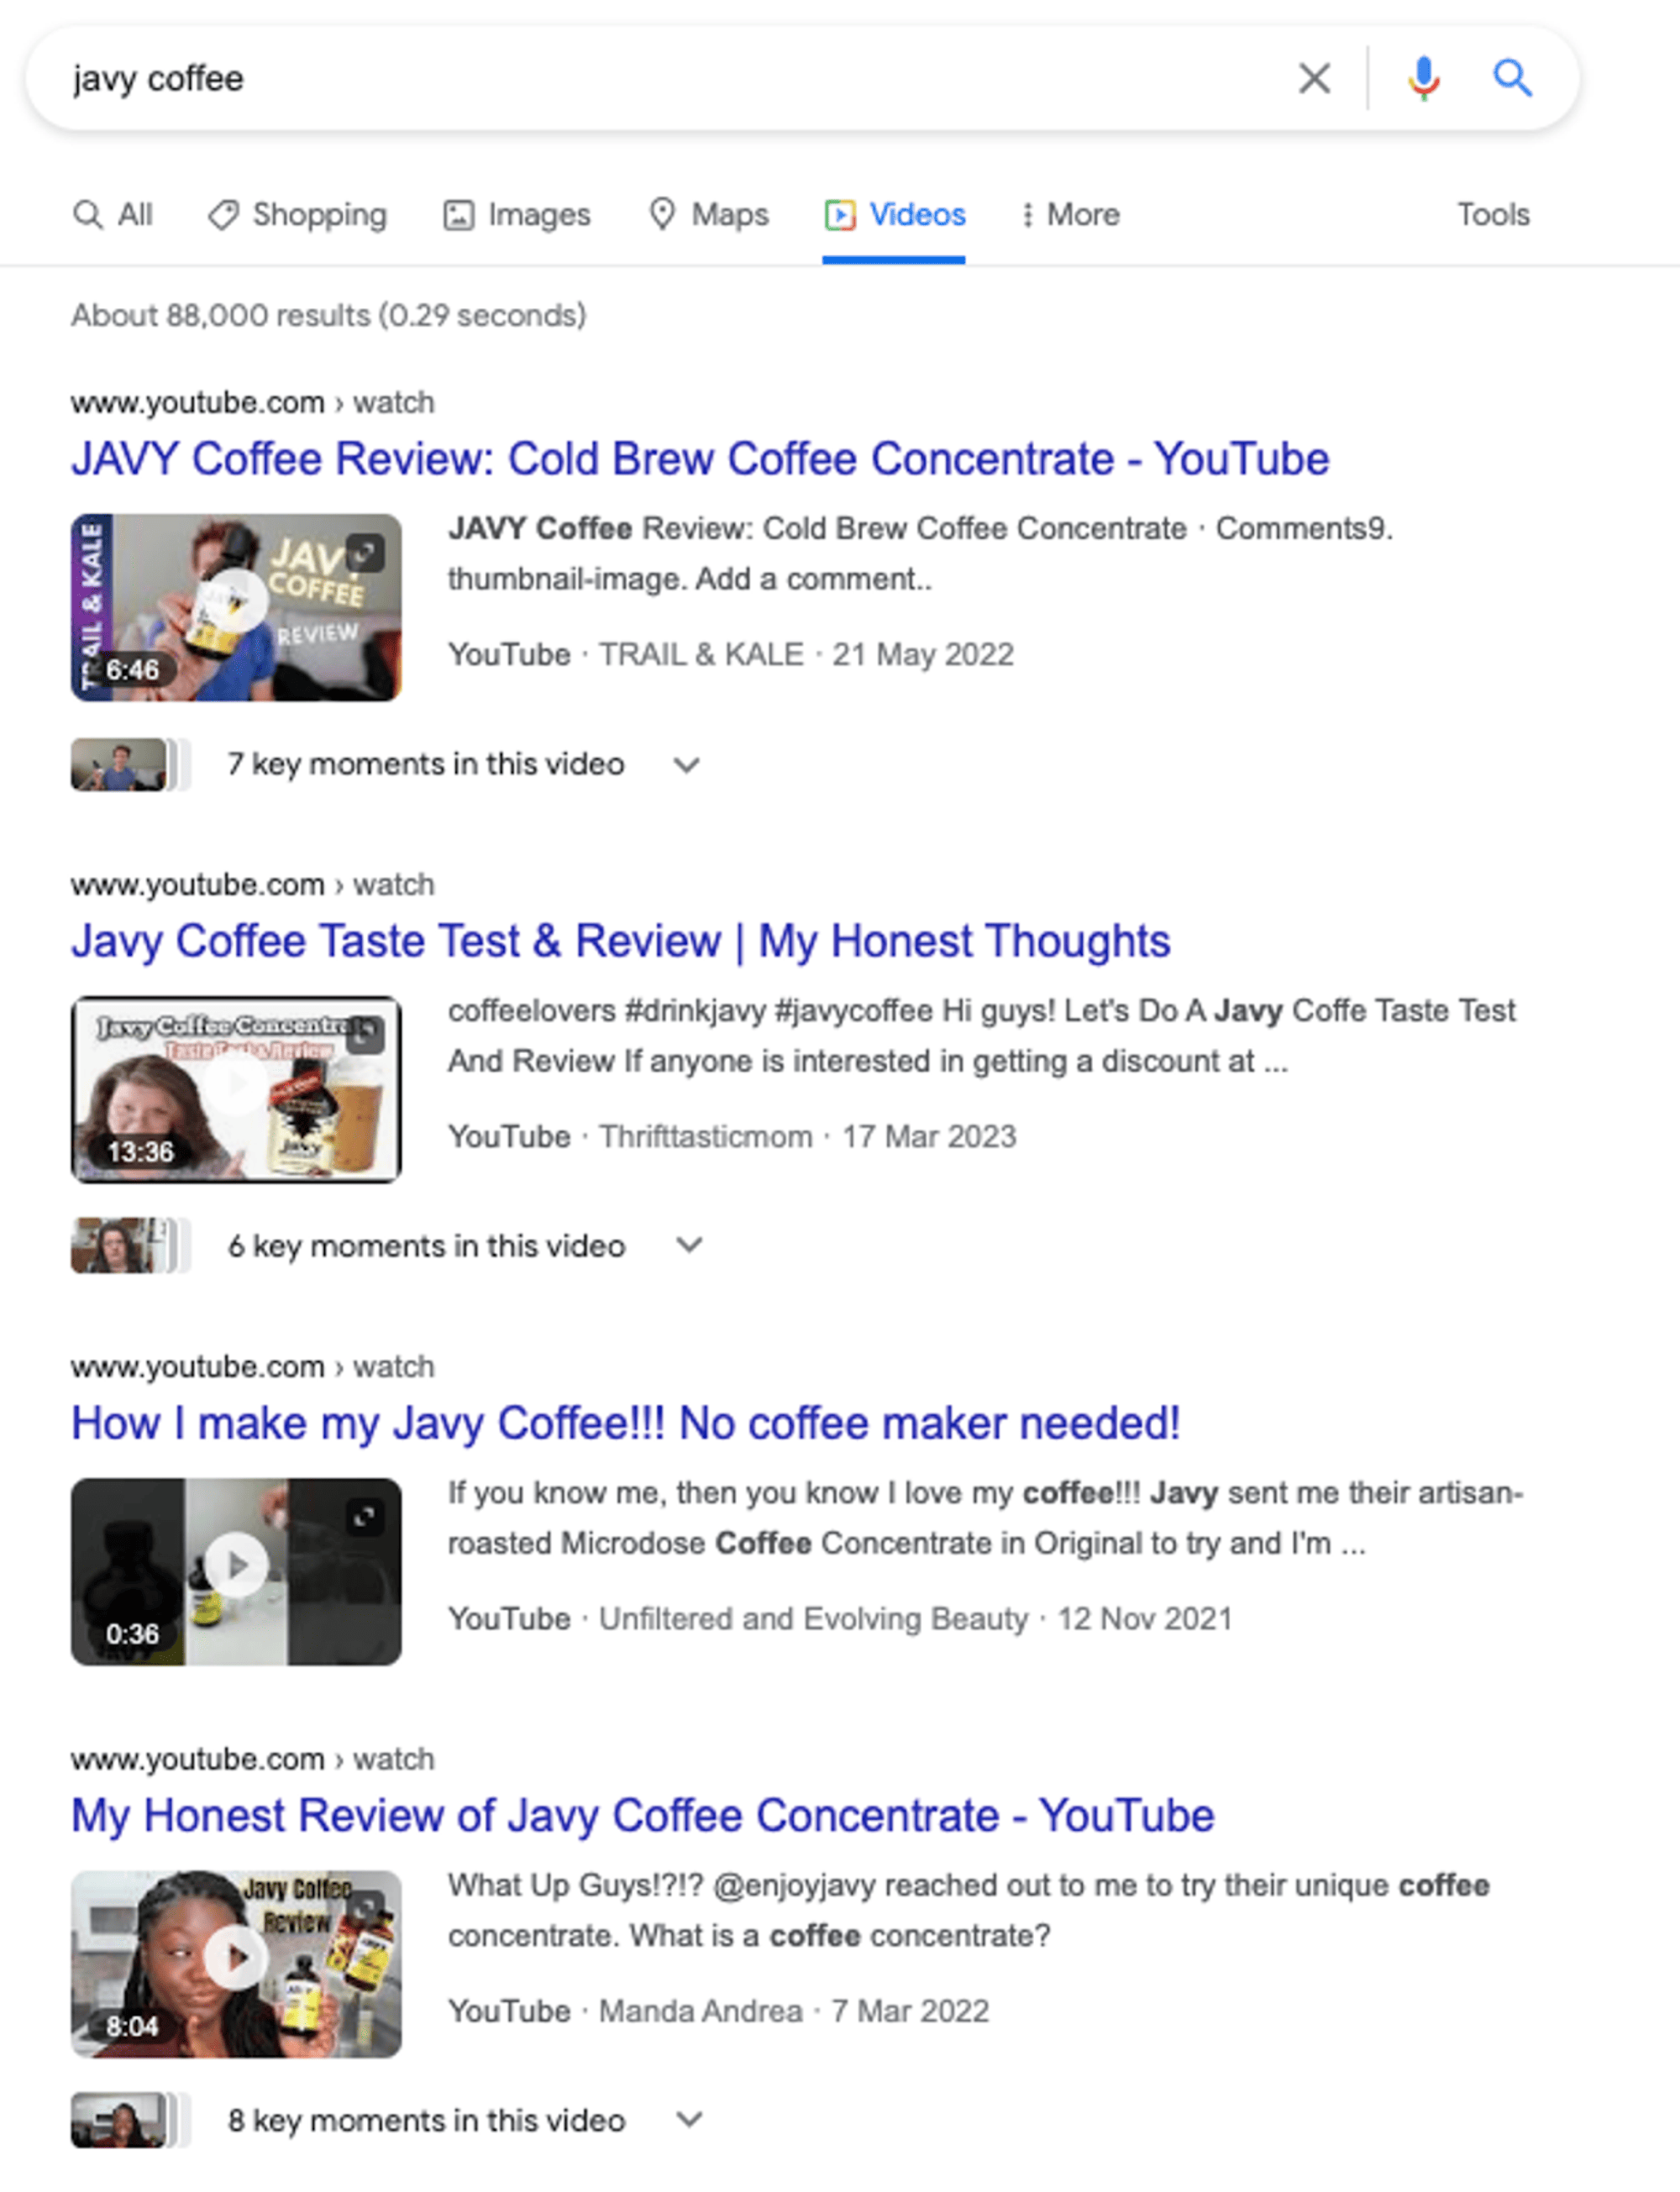
Task: Play the 0:36 video thumbnail
Action: [x=236, y=1571]
